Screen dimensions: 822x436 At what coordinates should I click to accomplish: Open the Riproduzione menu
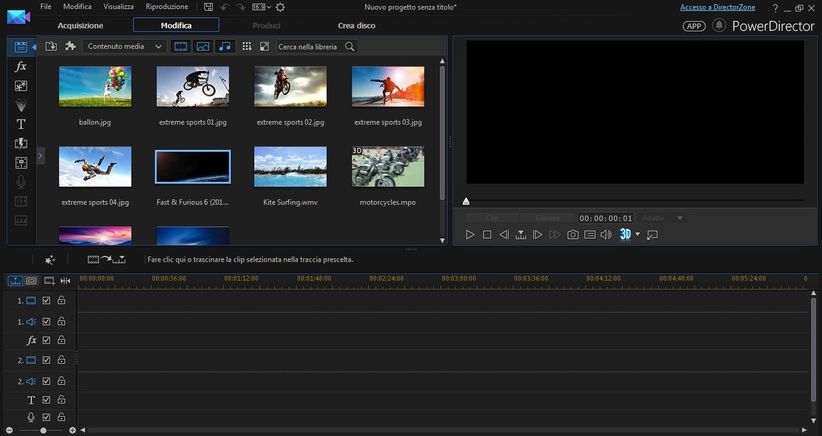pos(167,6)
